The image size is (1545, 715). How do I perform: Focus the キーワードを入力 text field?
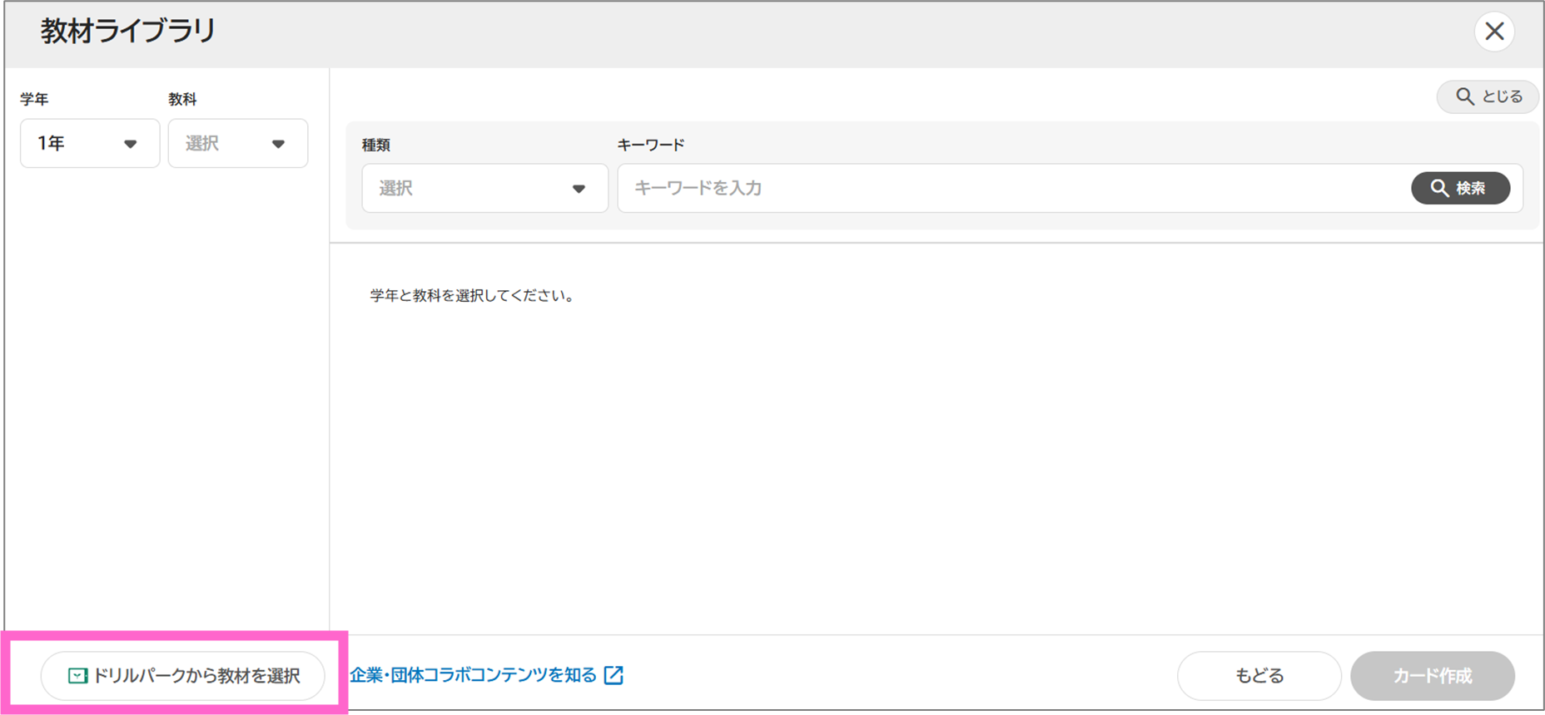pos(1011,188)
